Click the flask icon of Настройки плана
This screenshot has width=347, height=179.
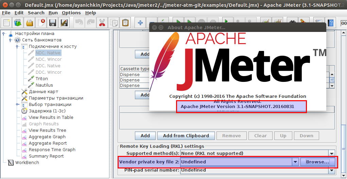(x=11, y=34)
